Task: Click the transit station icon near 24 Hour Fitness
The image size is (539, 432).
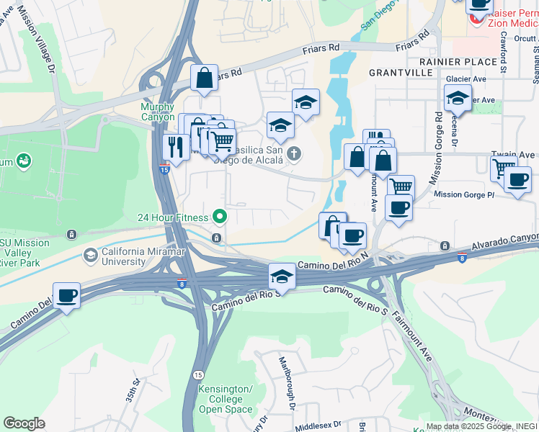Action: click(x=216, y=238)
